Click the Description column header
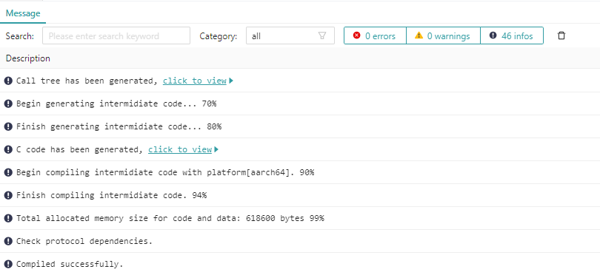Viewport: 600px width, 275px height. point(28,58)
